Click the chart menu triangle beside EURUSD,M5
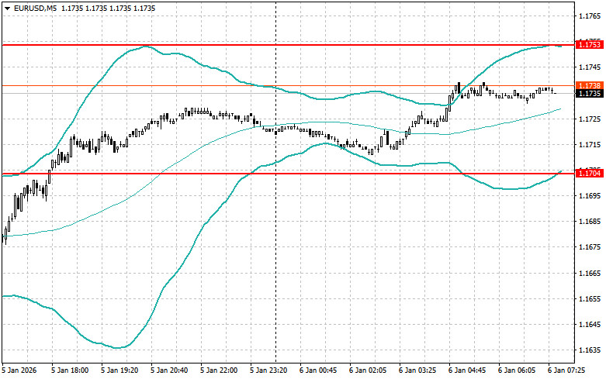 (x=7, y=9)
